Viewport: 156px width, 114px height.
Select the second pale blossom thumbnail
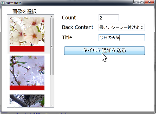tap(27, 73)
